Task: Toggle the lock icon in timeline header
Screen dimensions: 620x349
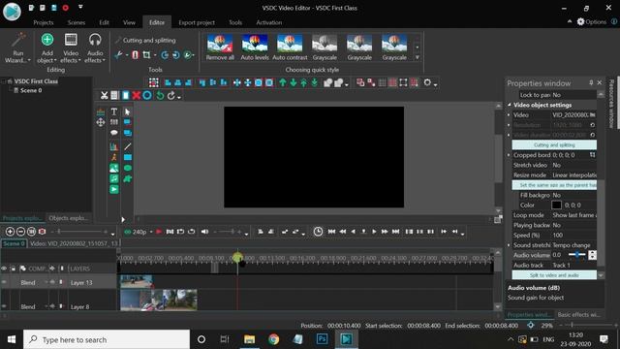Action: [x=13, y=269]
